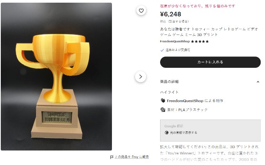Click the five star rating
The height and width of the screenshot is (165, 265).
point(200,42)
